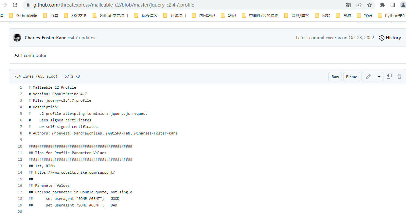
Task: Open the Blame view
Action: point(351,77)
